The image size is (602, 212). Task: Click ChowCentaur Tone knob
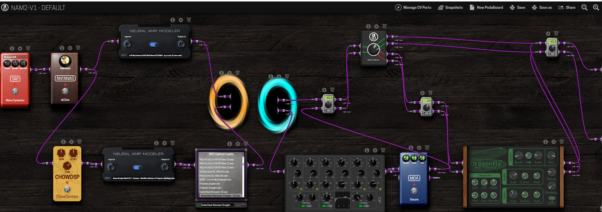(67, 166)
